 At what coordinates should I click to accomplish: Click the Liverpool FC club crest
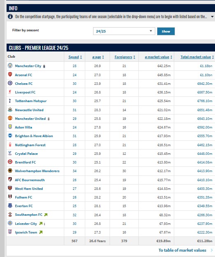[x=10, y=92]
